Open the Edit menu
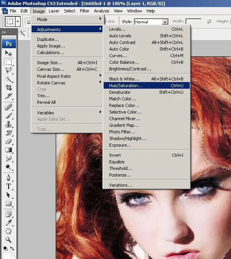231x259 pixels. [24, 11]
